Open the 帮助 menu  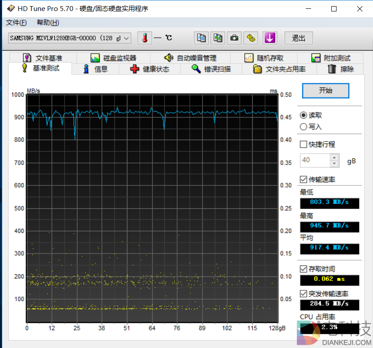(48, 23)
